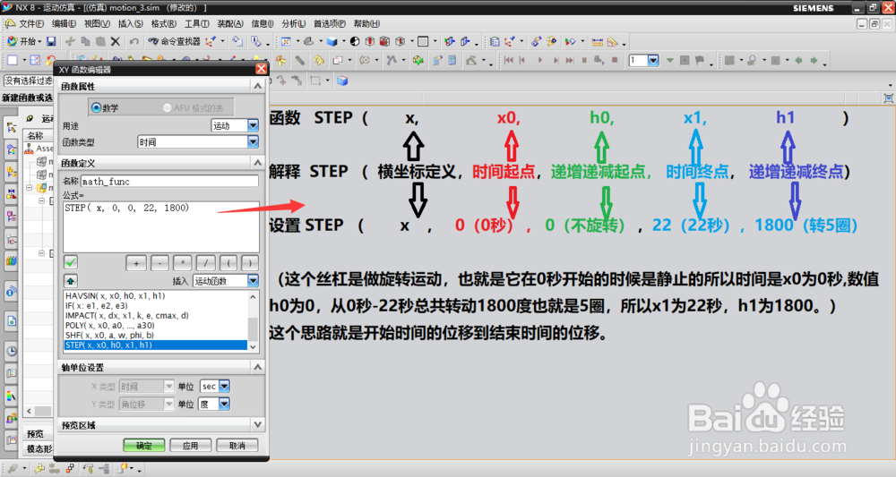Click the fast-forward to last frame icon

(570, 60)
